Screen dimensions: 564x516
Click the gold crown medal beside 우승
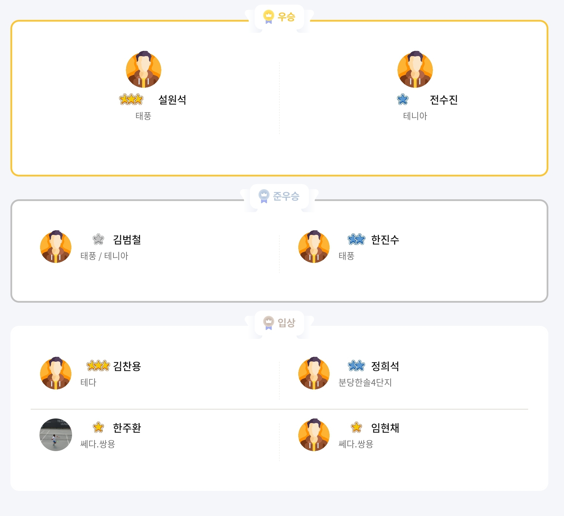point(269,16)
